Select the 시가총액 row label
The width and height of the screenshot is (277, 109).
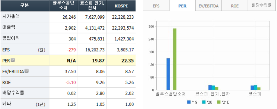coord(11,17)
